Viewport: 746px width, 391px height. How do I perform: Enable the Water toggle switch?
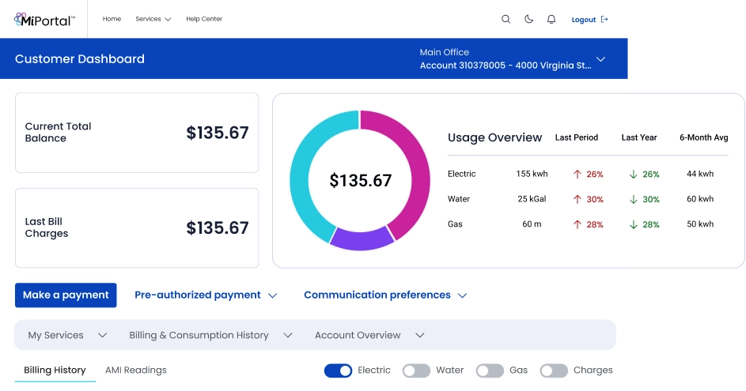click(416, 370)
